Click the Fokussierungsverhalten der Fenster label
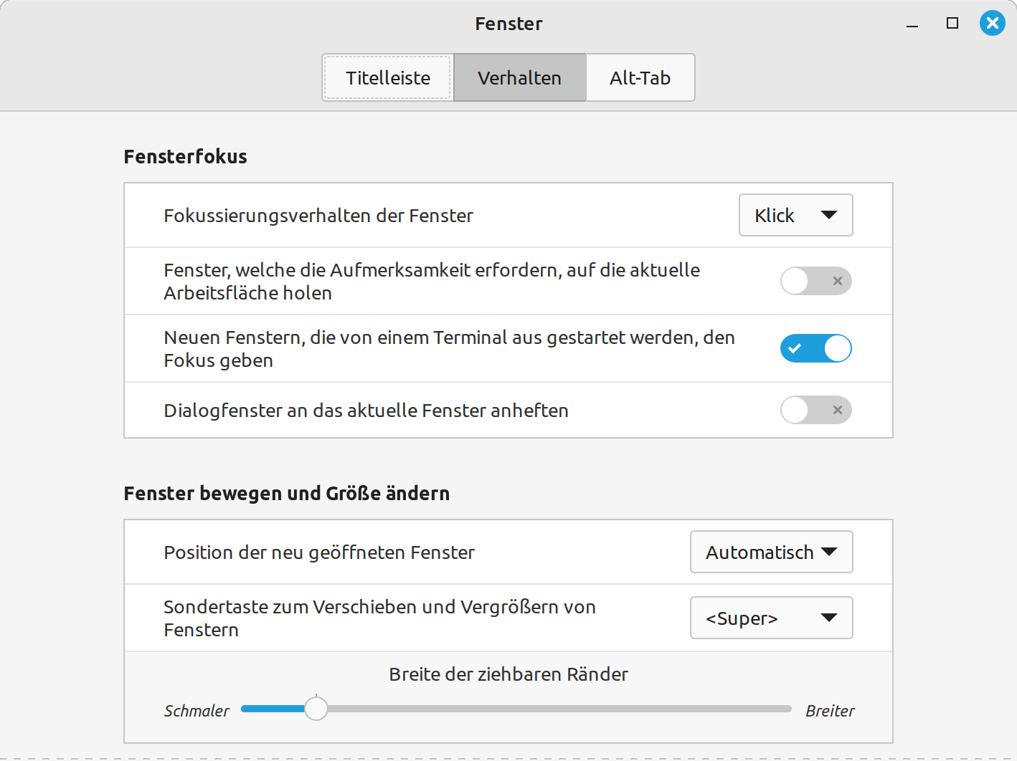 tap(318, 216)
